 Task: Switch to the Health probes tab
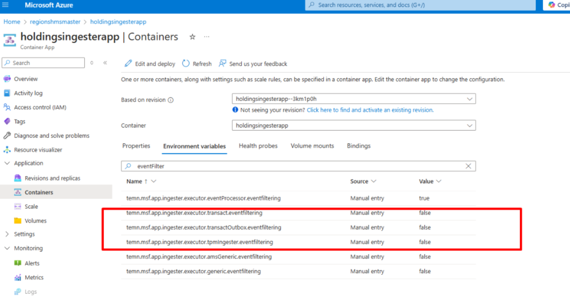click(x=258, y=146)
